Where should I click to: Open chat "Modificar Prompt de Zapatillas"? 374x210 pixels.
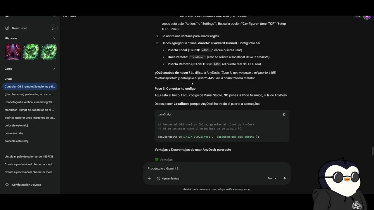29,110
